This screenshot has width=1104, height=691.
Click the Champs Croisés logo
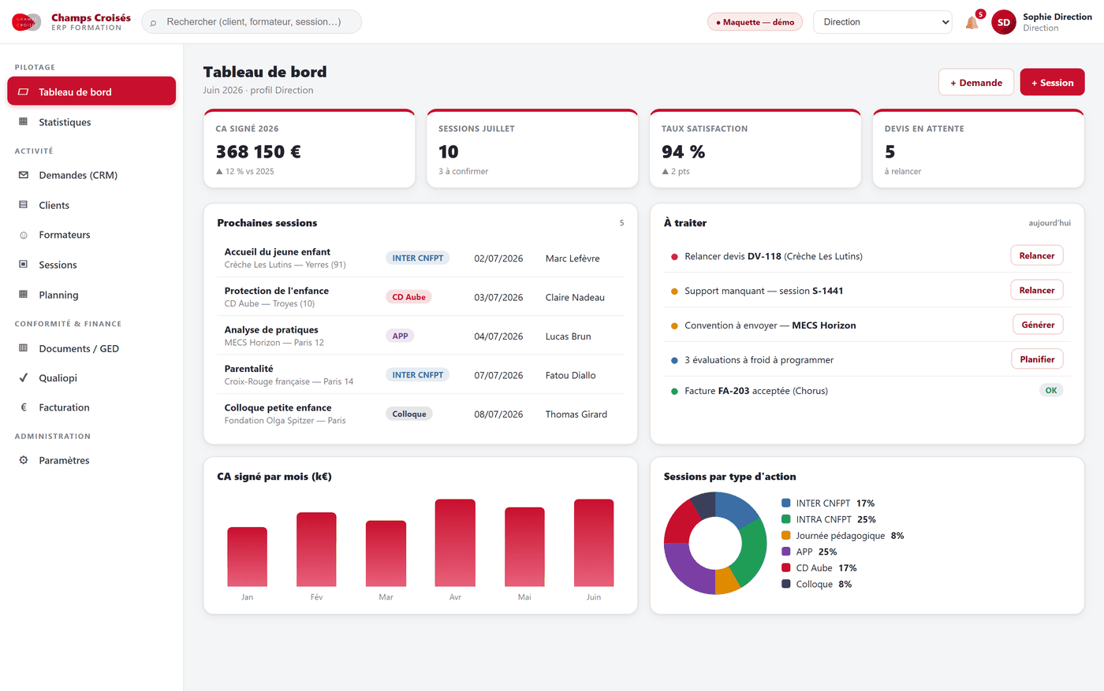(x=26, y=22)
